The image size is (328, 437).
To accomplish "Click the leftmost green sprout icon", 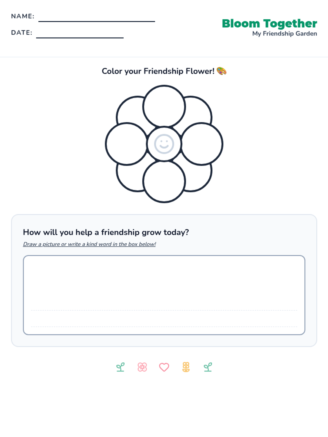I will point(120,367).
